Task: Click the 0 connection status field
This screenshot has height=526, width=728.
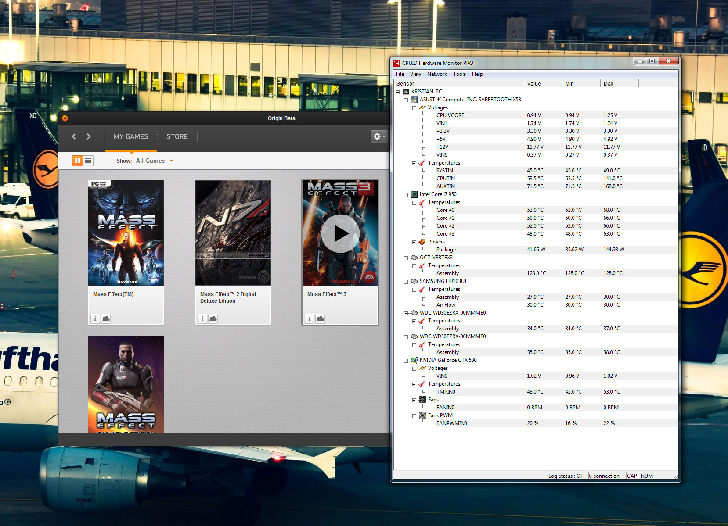Action: click(x=606, y=476)
